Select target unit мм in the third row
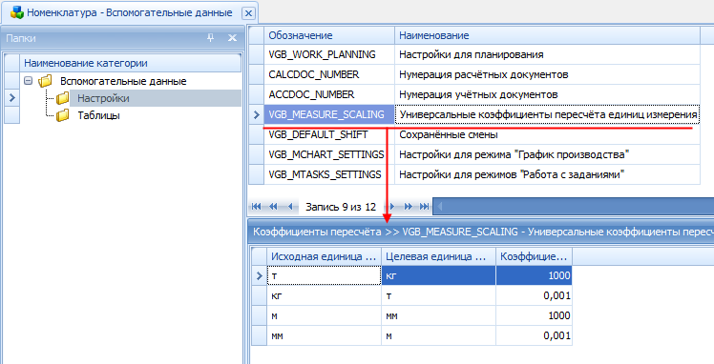Screen dimensions: 714x364 point(438,315)
